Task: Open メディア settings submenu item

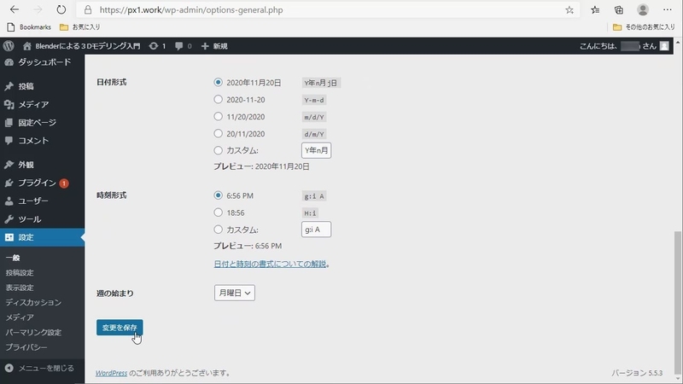Action: click(x=20, y=317)
